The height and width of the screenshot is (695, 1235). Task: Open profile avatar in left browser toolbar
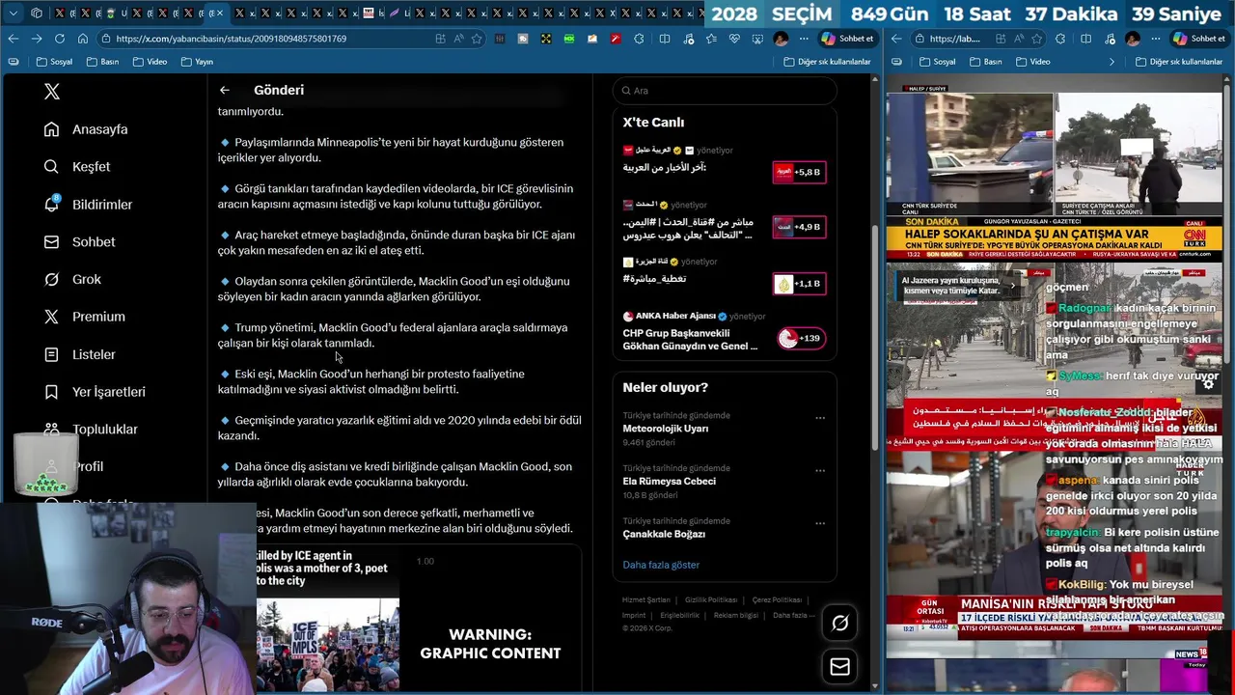(781, 39)
